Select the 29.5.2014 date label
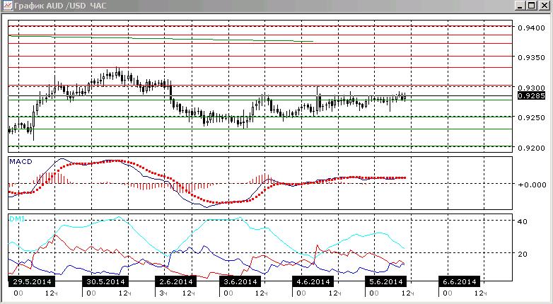 pyautogui.click(x=32, y=281)
